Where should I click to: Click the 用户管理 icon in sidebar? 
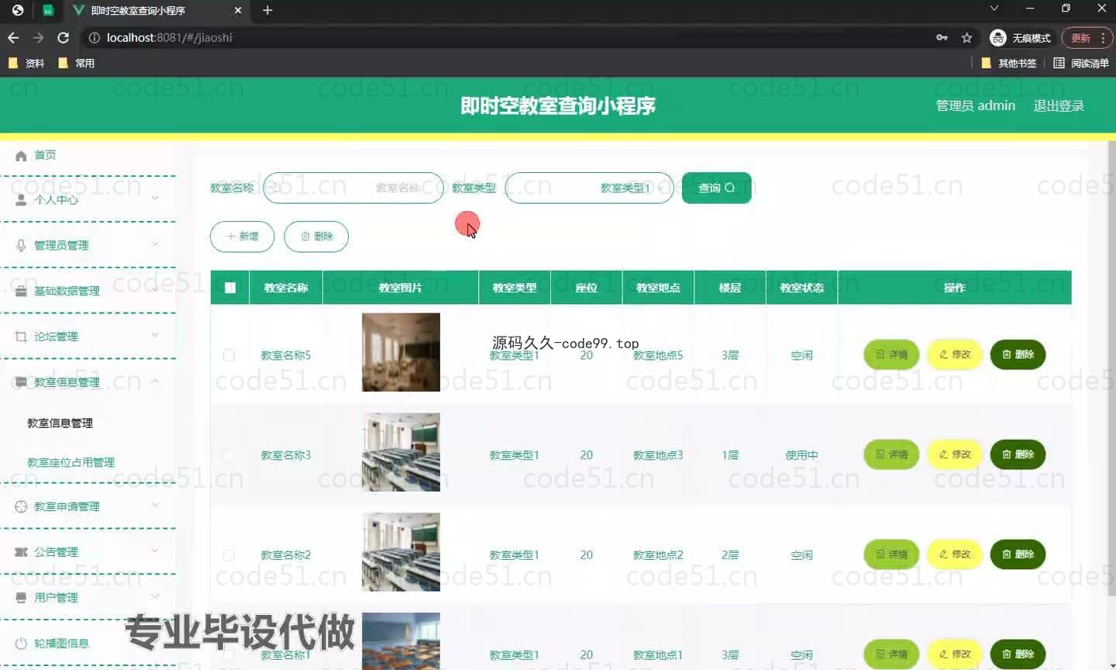pos(21,598)
